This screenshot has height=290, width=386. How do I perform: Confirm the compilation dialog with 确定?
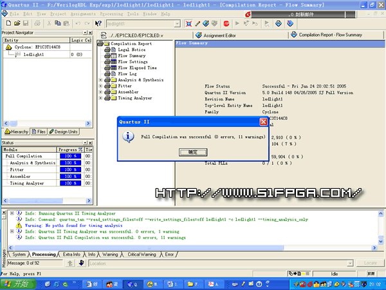[x=193, y=152]
